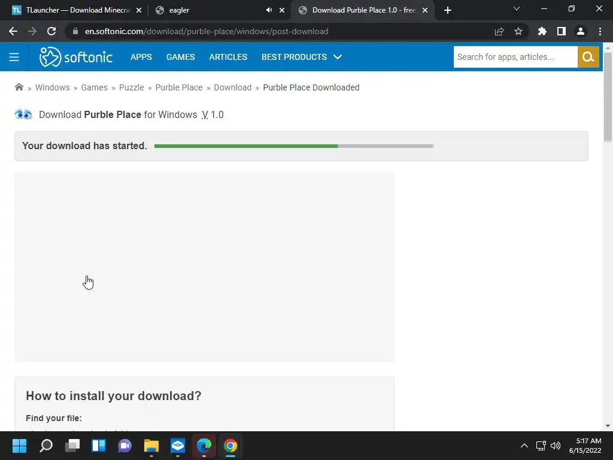
Task: Open File Explorer from taskbar
Action: tap(151, 446)
